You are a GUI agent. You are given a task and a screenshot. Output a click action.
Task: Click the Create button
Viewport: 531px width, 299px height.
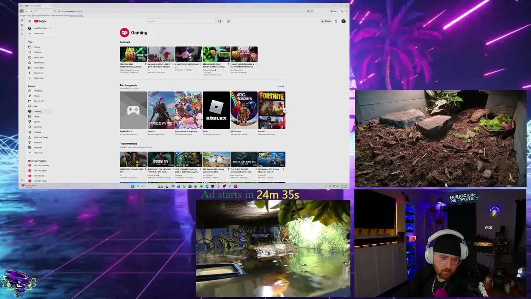coord(326,21)
